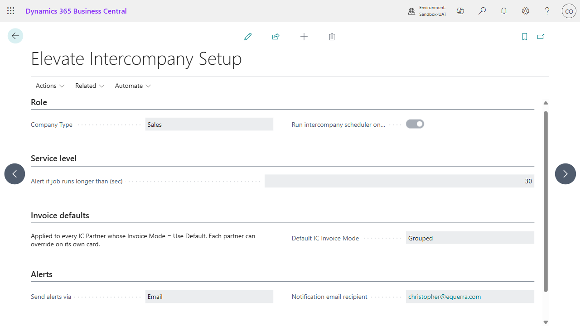Click the page vertical scrollbar thumb
The height and width of the screenshot is (326, 580).
click(x=546, y=201)
